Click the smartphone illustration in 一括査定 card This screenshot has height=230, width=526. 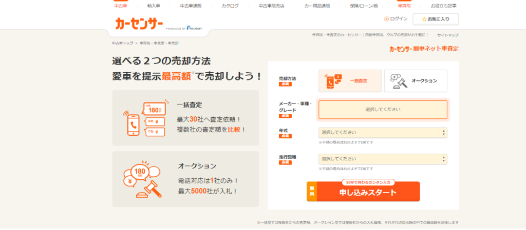click(134, 125)
